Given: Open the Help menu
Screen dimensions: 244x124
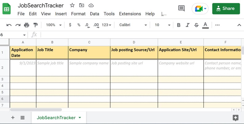Looking at the screenshot, I should tap(150, 14).
